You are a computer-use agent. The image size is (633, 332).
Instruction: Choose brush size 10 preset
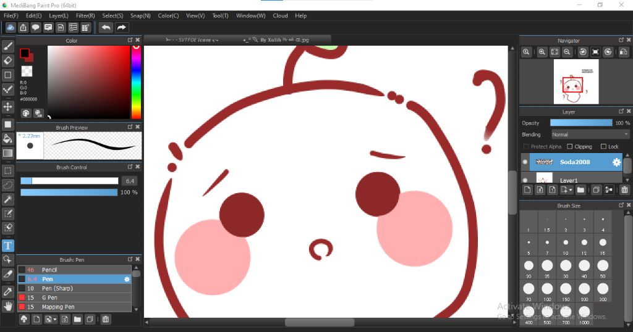(566, 246)
